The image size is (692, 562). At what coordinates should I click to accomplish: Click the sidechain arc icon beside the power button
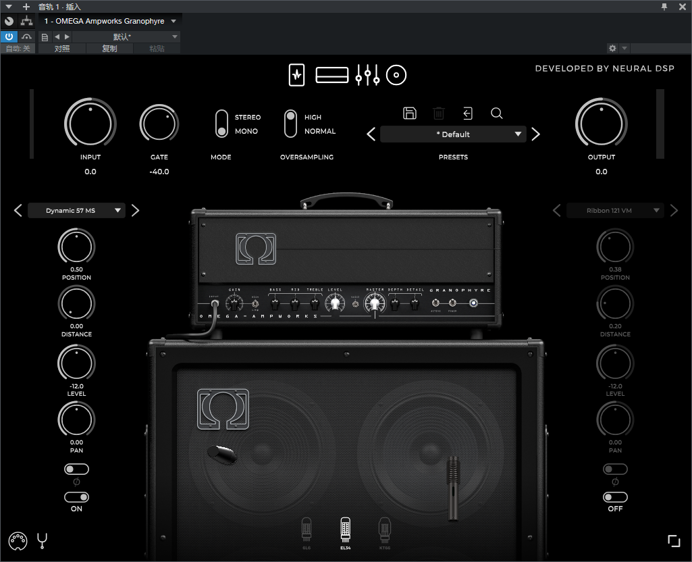[26, 36]
